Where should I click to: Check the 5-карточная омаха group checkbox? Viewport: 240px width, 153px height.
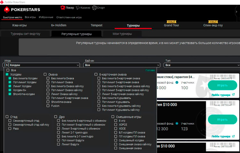coord(96,74)
